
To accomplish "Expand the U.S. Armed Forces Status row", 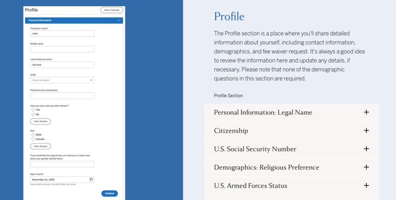I will (291, 186).
